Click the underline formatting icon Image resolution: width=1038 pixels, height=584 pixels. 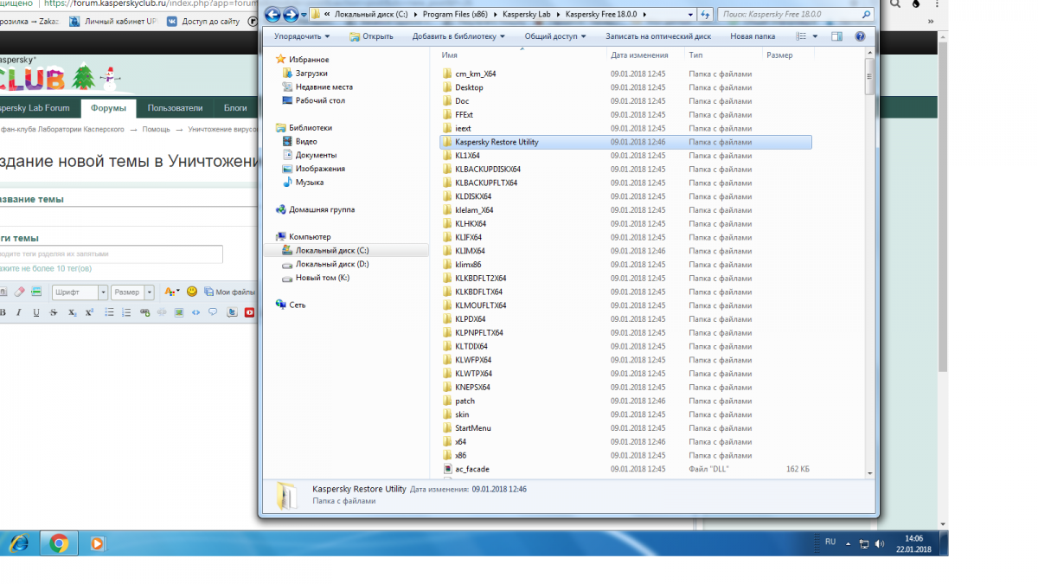[35, 312]
